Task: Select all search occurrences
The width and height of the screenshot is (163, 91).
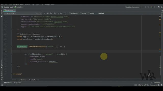Action: pyautogui.click(x=61, y=13)
